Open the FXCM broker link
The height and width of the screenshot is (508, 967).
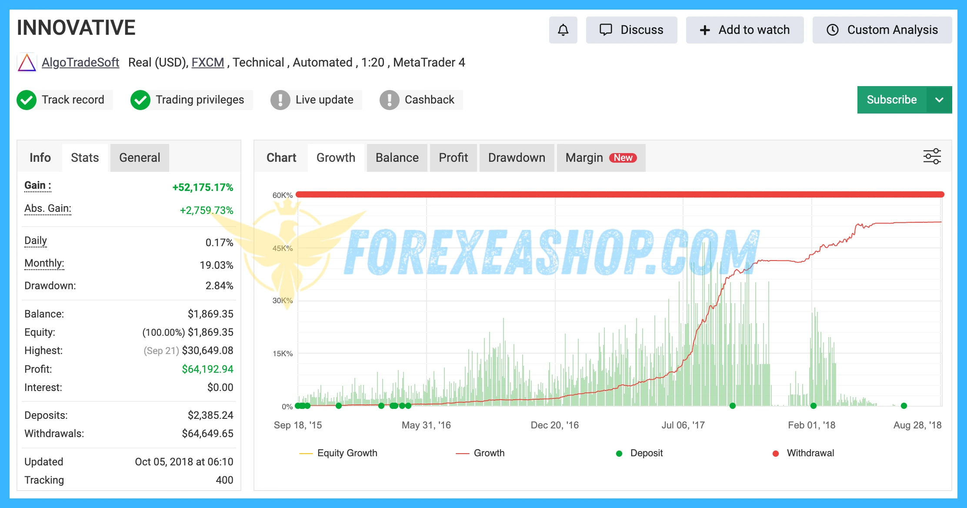(x=208, y=63)
